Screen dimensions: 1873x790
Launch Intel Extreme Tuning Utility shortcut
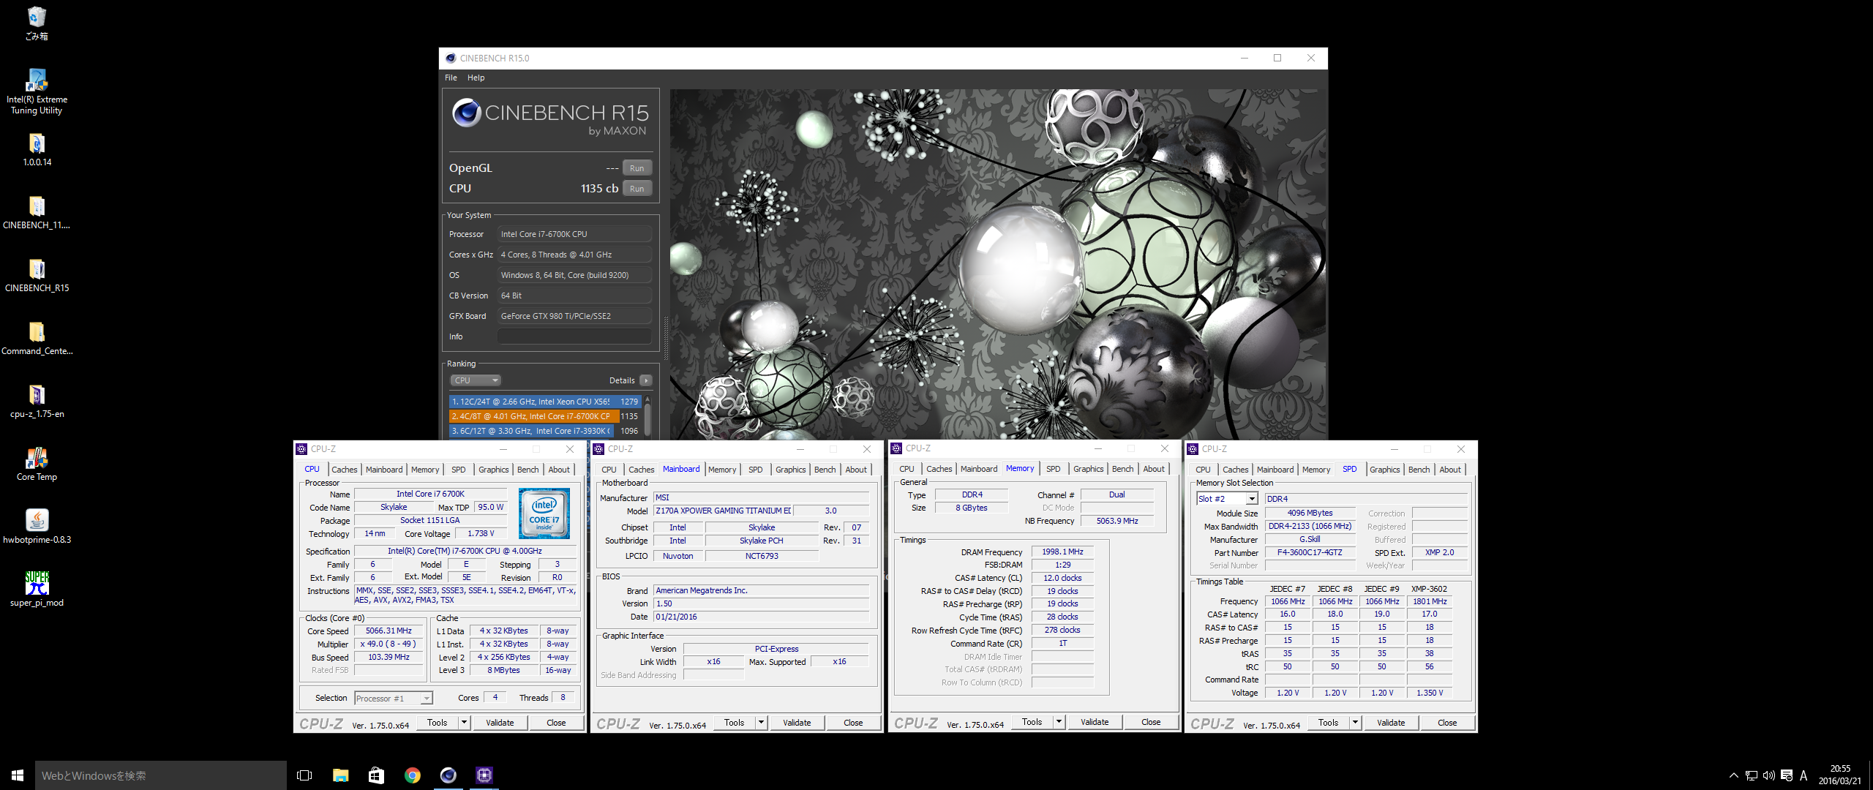pyautogui.click(x=37, y=91)
